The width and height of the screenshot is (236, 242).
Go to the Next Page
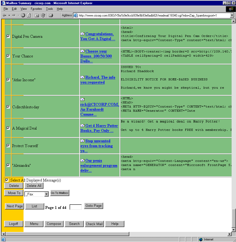(x=15, y=206)
